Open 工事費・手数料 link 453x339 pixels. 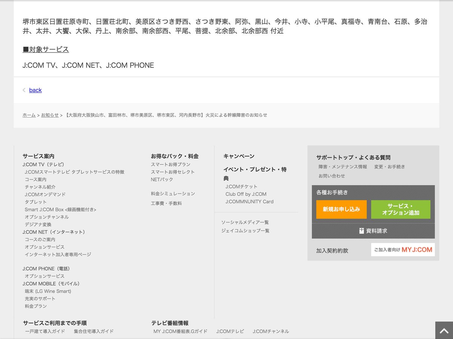pos(166,203)
